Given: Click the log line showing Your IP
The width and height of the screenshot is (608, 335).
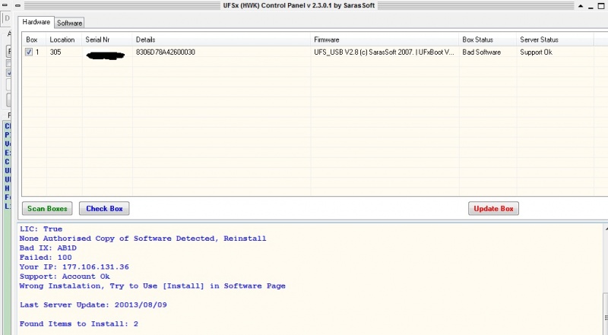Looking at the screenshot, I should coord(74,267).
